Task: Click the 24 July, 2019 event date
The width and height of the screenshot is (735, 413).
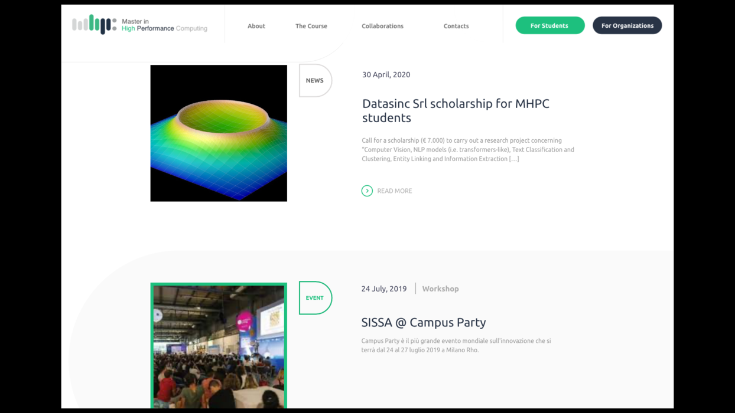Action: (384, 289)
